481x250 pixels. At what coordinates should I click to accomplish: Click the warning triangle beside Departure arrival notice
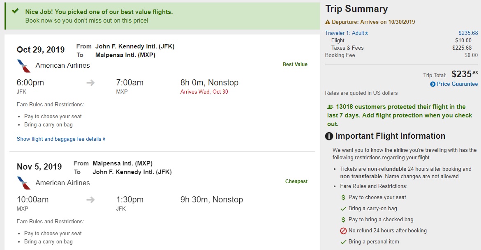(328, 22)
